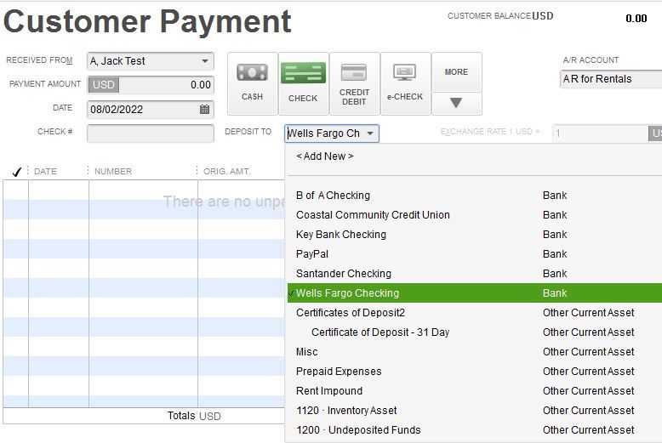The image size is (662, 443).
Task: Sort by the ORIG. AMT. column header
Action: (x=226, y=171)
